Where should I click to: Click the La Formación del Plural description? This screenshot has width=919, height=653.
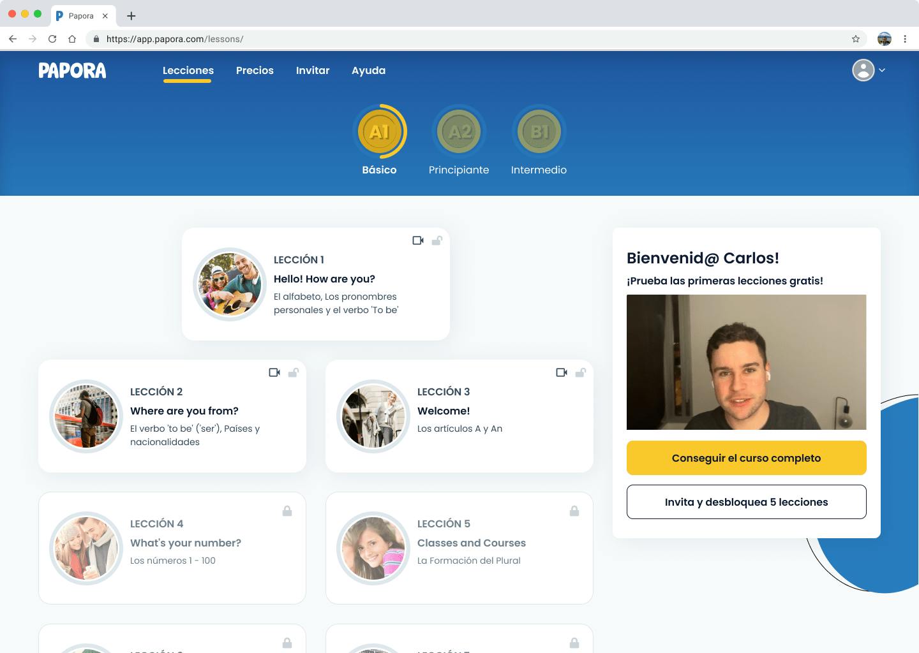469,561
